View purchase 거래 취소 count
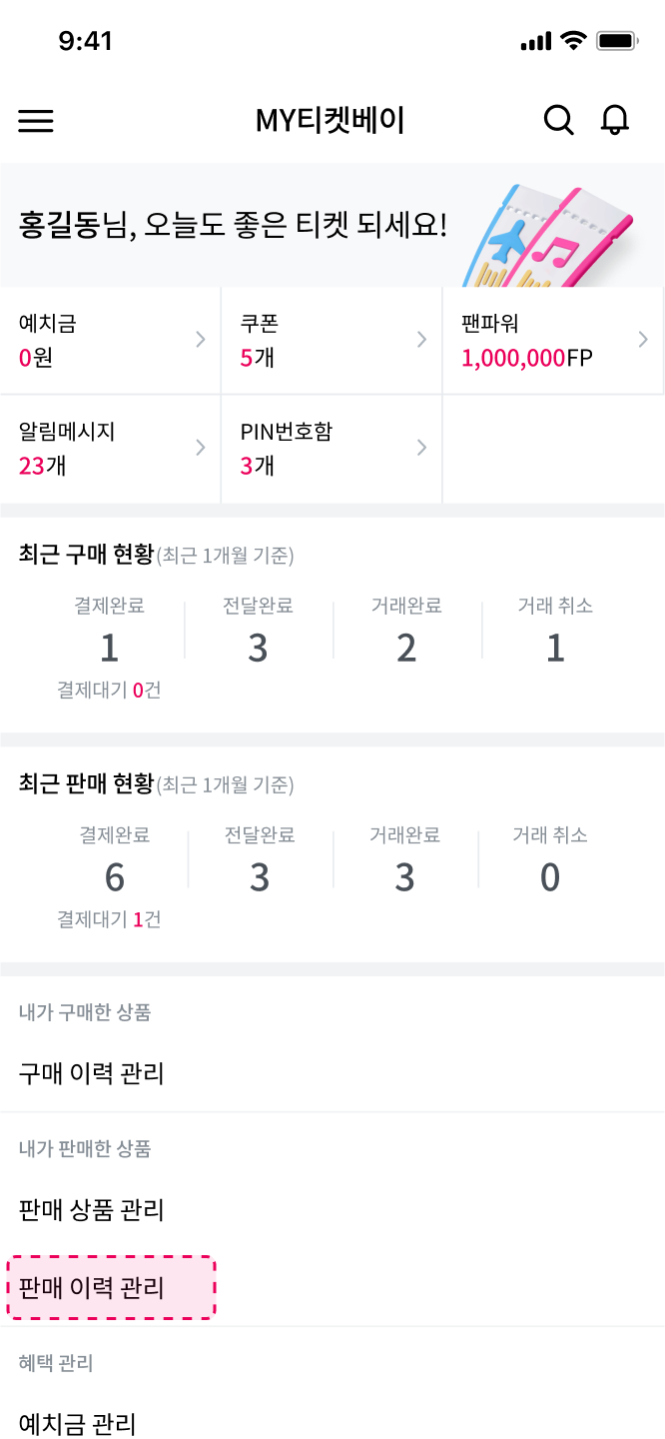The height and width of the screenshot is (1439, 665). point(555,649)
